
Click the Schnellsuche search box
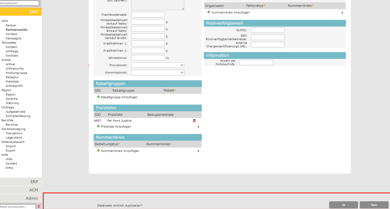(x=19, y=3)
